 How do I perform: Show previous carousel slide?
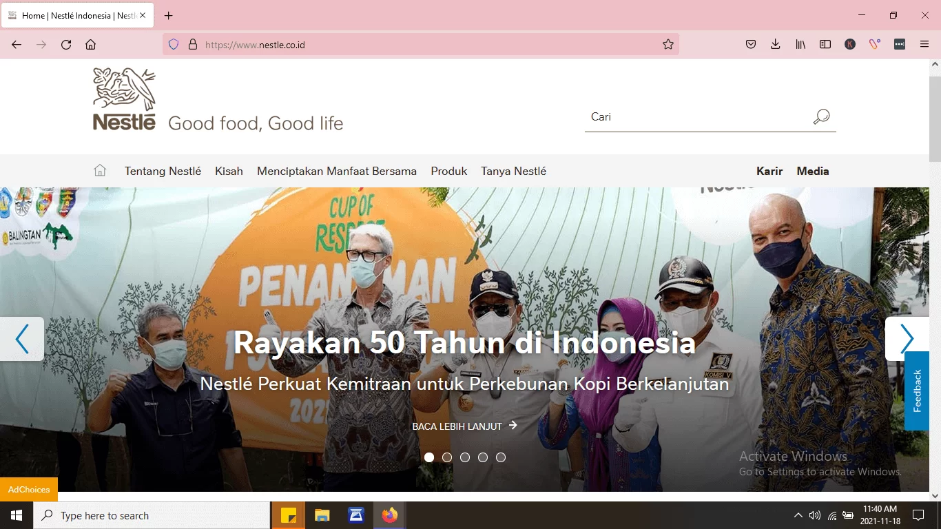click(x=22, y=339)
